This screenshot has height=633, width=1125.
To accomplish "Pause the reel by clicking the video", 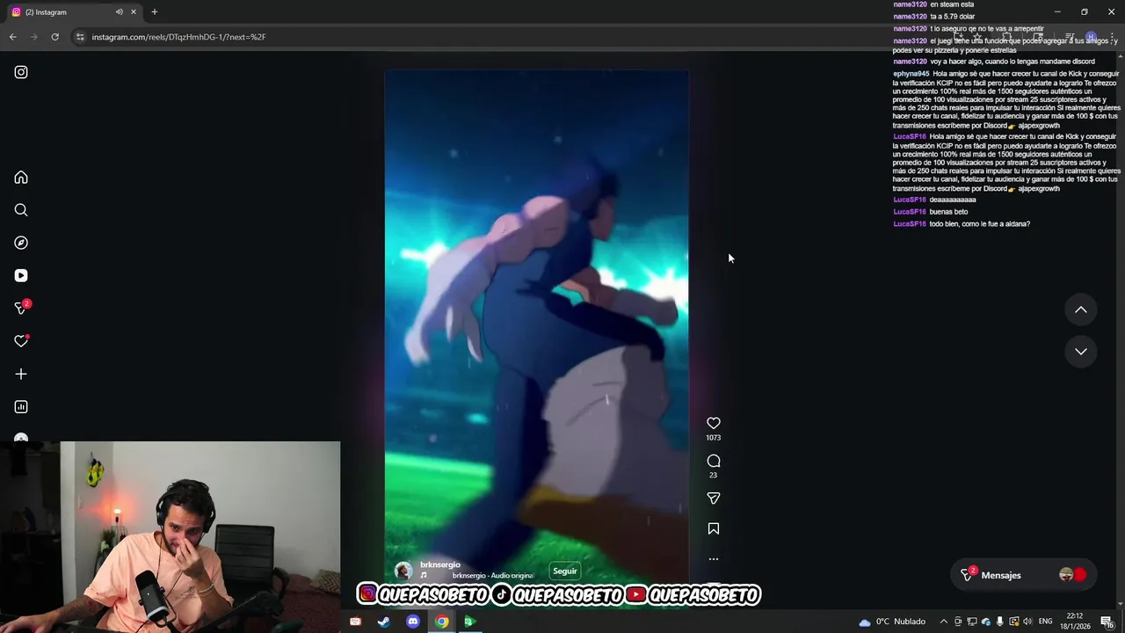I will (x=537, y=325).
